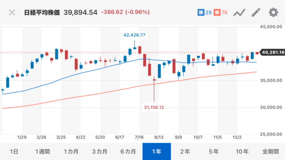Click the 42,426.77 high price label
Image resolution: width=285 pixels, height=160 pixels.
[134, 35]
